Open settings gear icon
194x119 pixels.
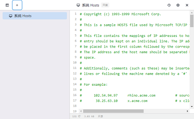tap(178, 5)
